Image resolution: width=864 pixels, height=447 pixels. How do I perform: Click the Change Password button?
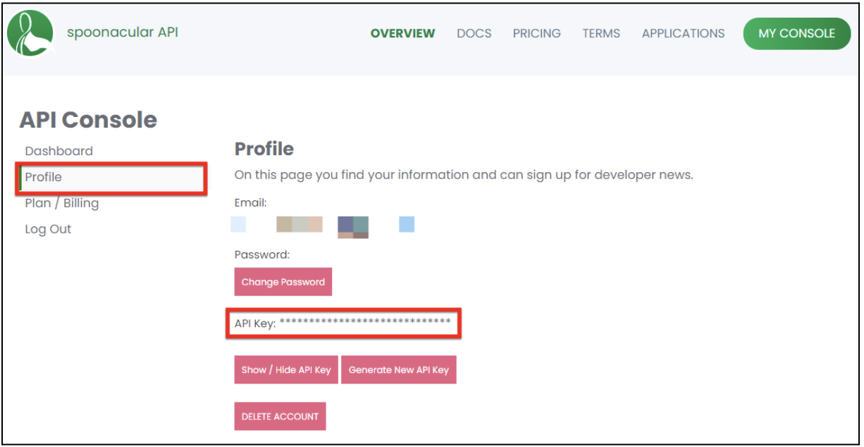tap(283, 282)
